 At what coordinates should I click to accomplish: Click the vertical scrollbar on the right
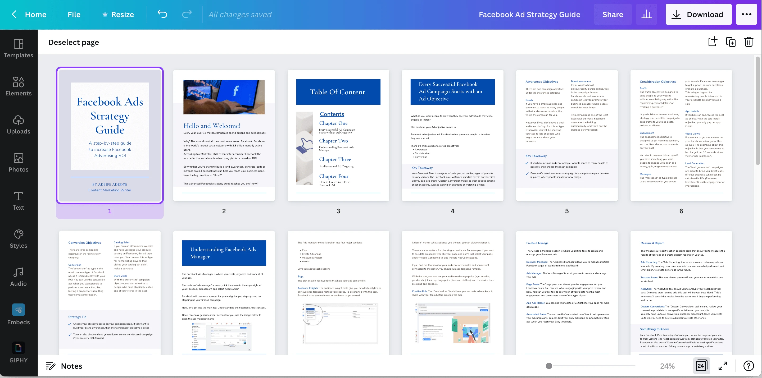(758, 111)
